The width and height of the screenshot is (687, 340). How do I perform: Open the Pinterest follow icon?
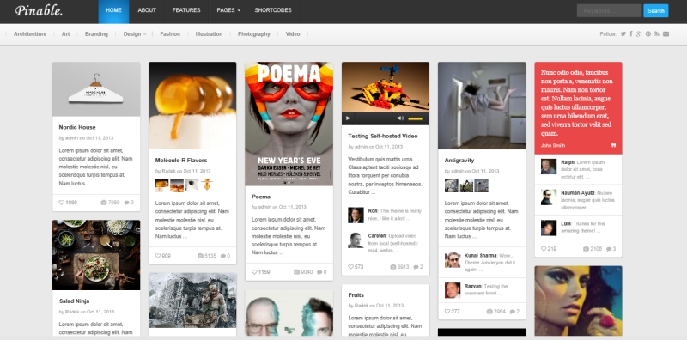pyautogui.click(x=648, y=33)
